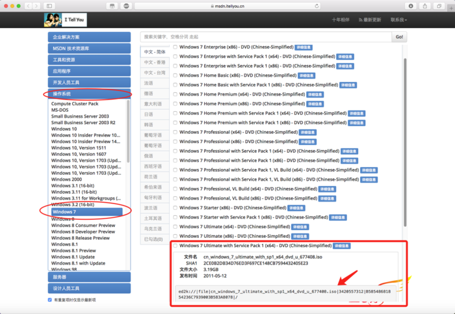Expand the 开发人员工具 category
The height and width of the screenshot is (314, 455).
(x=90, y=83)
